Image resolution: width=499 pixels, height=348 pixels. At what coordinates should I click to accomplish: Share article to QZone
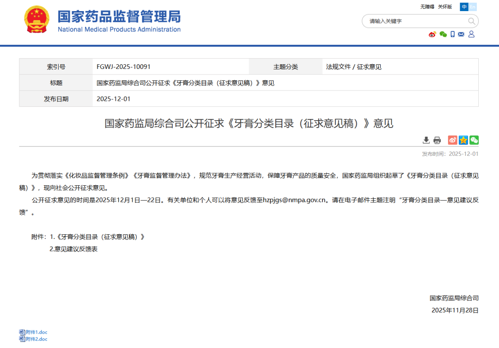(463, 140)
